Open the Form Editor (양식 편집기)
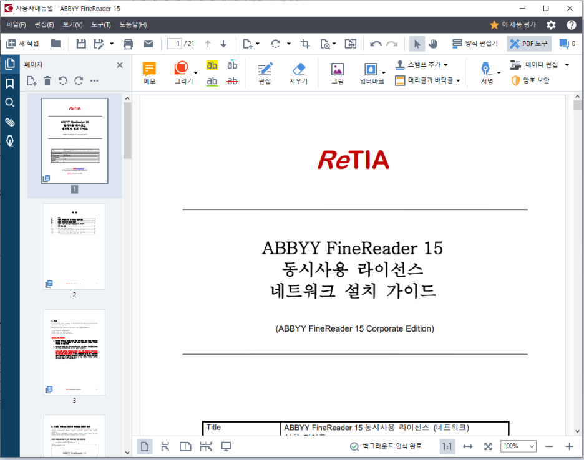Screen dimensions: 584x460 coord(475,44)
